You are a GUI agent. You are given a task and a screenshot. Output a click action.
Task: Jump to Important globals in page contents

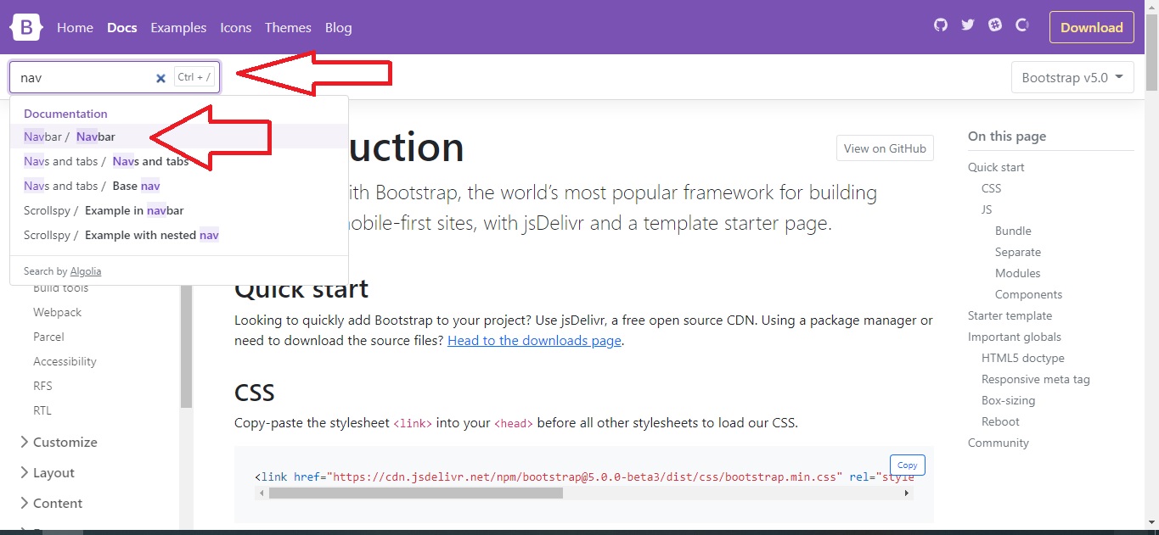pyautogui.click(x=1015, y=337)
